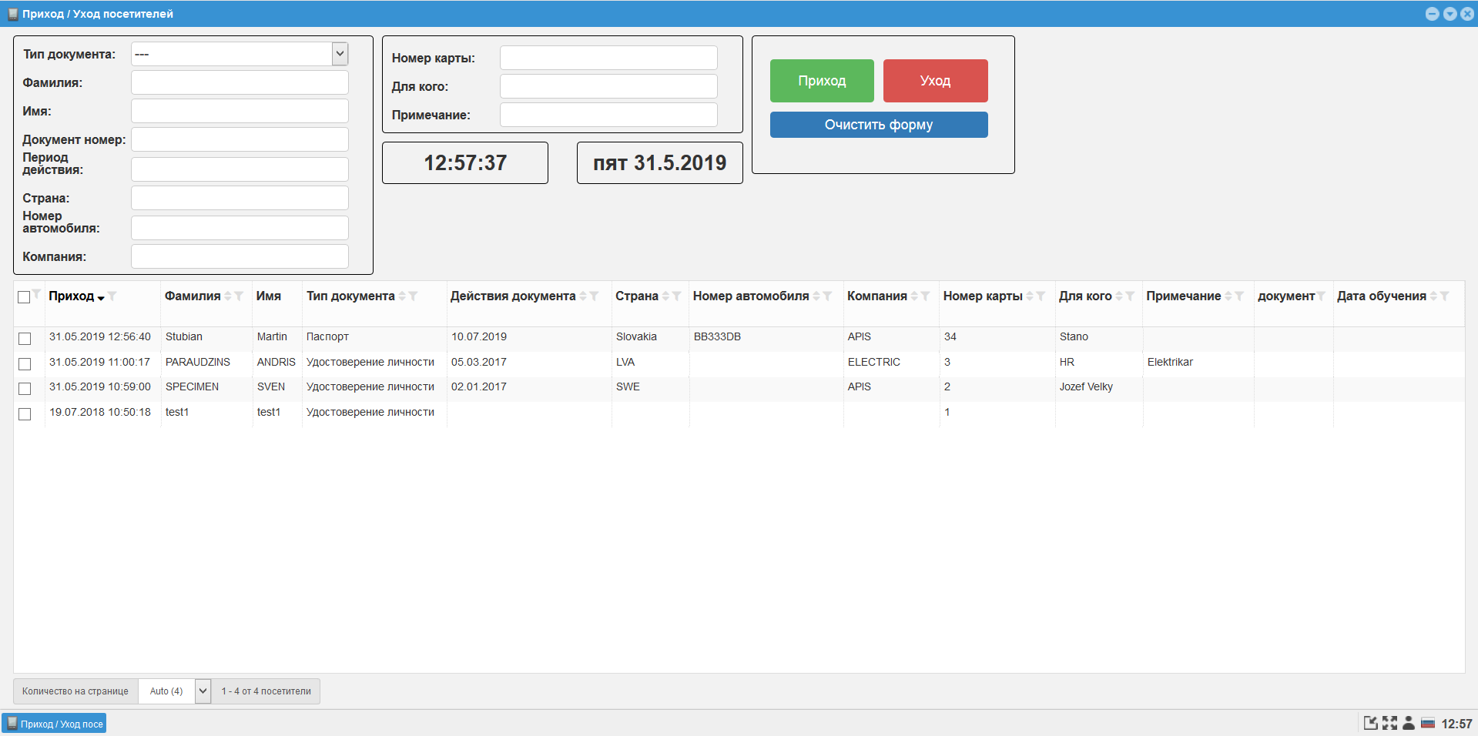Click the Компания input field

(240, 256)
